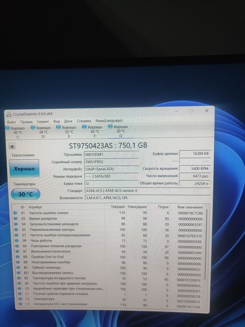Open the Вид menu

point(56,121)
